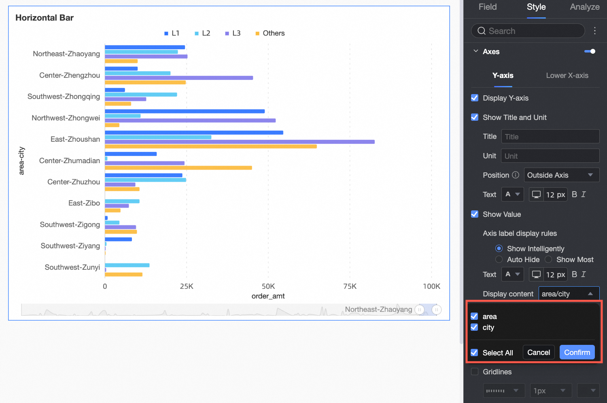Select Show Intelligently radio option
This screenshot has width=607, height=403.
(499, 248)
